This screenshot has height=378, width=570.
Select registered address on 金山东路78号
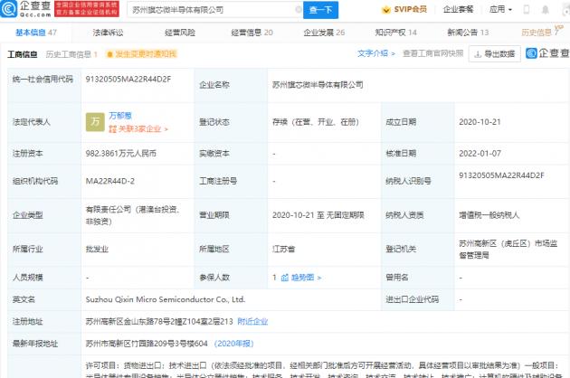point(159,321)
